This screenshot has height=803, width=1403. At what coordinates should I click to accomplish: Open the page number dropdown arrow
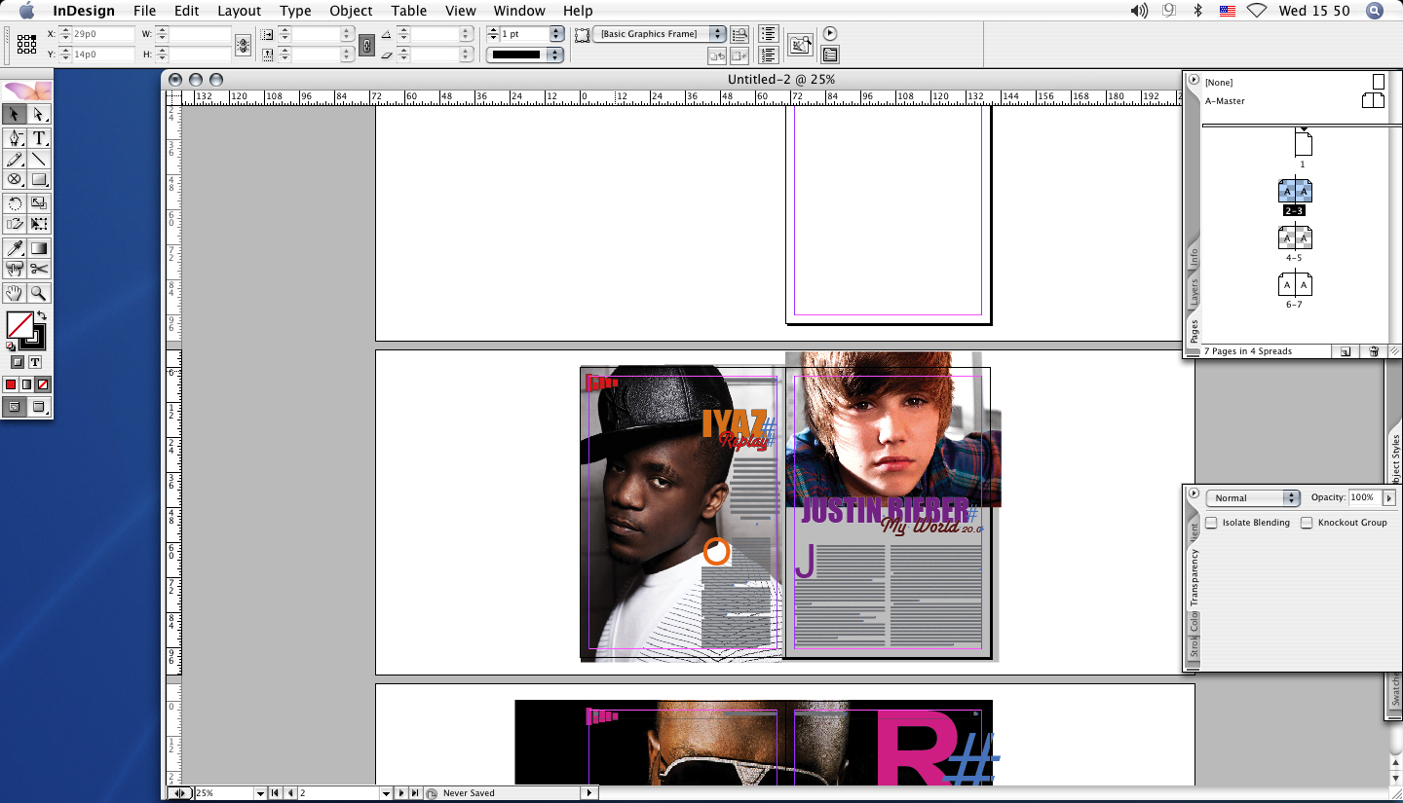point(386,793)
